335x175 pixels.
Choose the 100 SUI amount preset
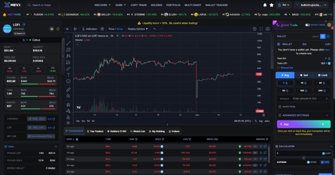(x=304, y=90)
